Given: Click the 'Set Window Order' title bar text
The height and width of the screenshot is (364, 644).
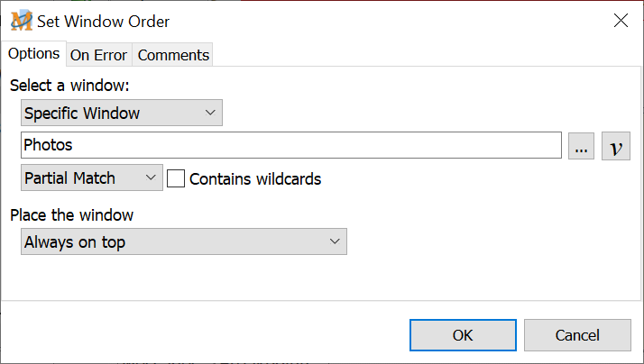Looking at the screenshot, I should pos(103,22).
